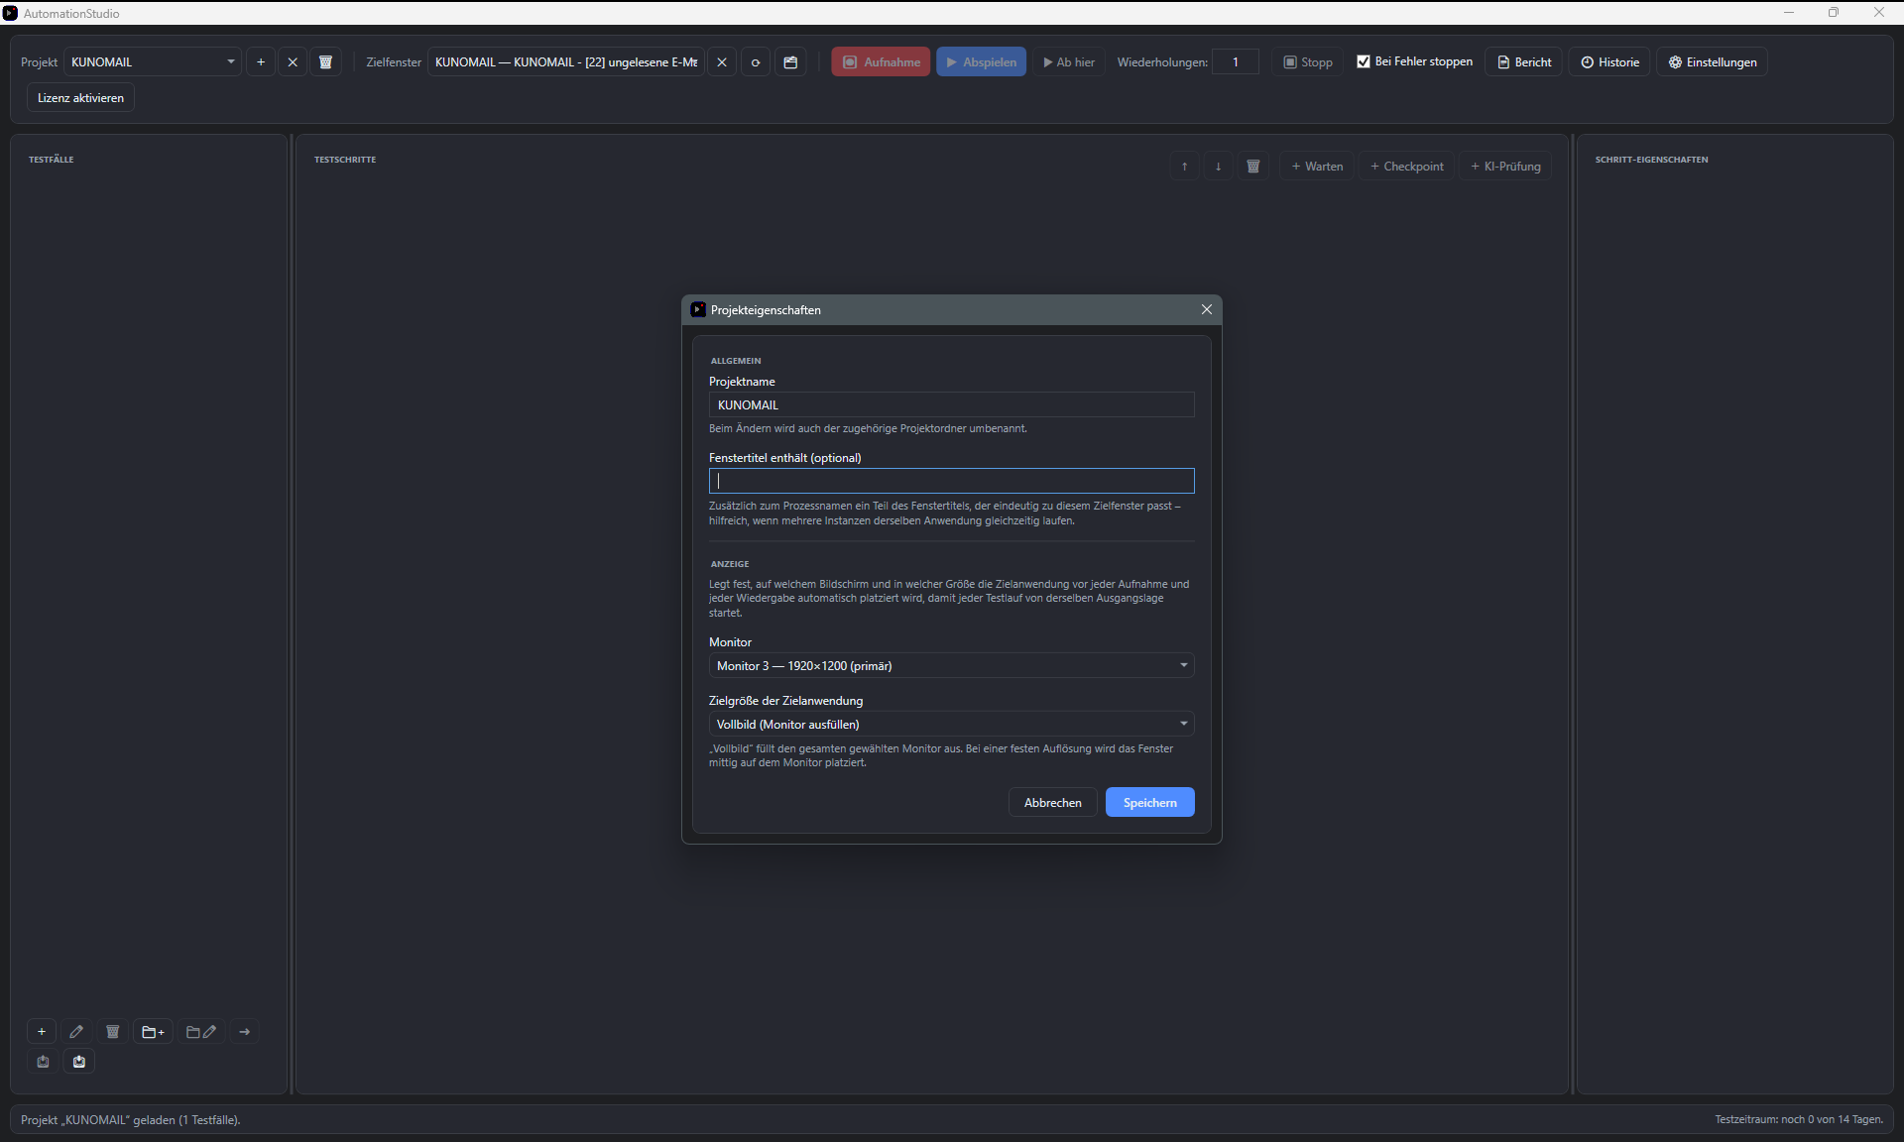This screenshot has height=1142, width=1904.
Task: Click the Wiederholungen count field
Action: 1236,61
